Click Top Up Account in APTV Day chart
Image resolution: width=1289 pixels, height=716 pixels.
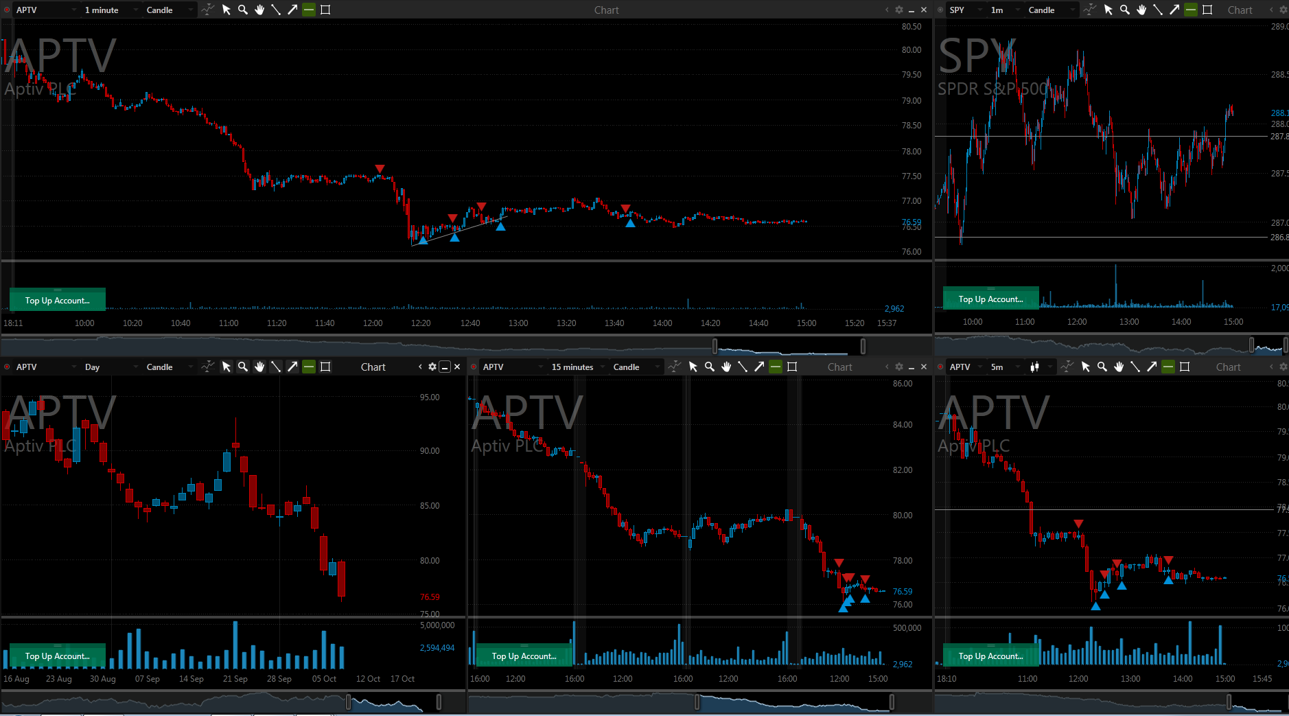[x=58, y=656]
